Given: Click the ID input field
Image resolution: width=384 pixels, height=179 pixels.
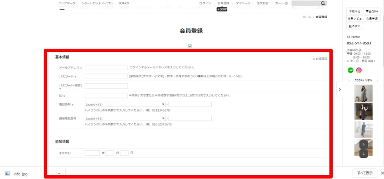Looking at the screenshot, I should tap(106, 95).
